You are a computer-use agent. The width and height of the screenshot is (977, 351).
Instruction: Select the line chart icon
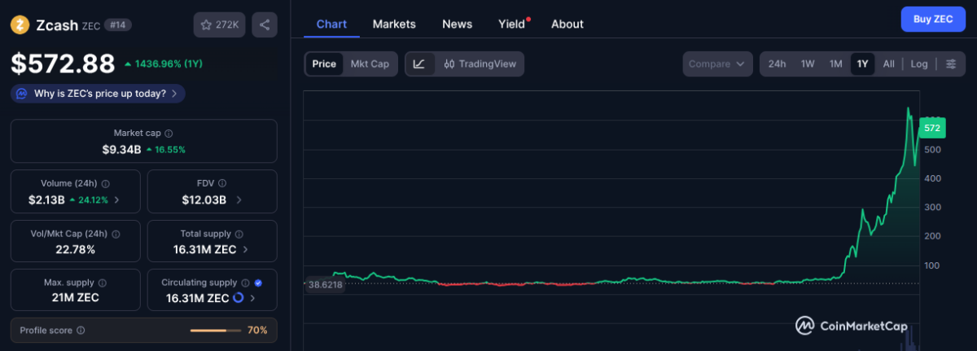[x=418, y=64]
